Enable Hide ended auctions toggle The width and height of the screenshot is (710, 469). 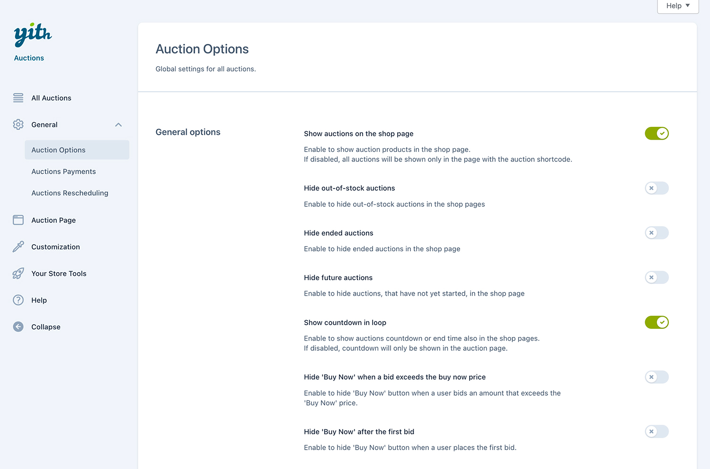tap(657, 233)
